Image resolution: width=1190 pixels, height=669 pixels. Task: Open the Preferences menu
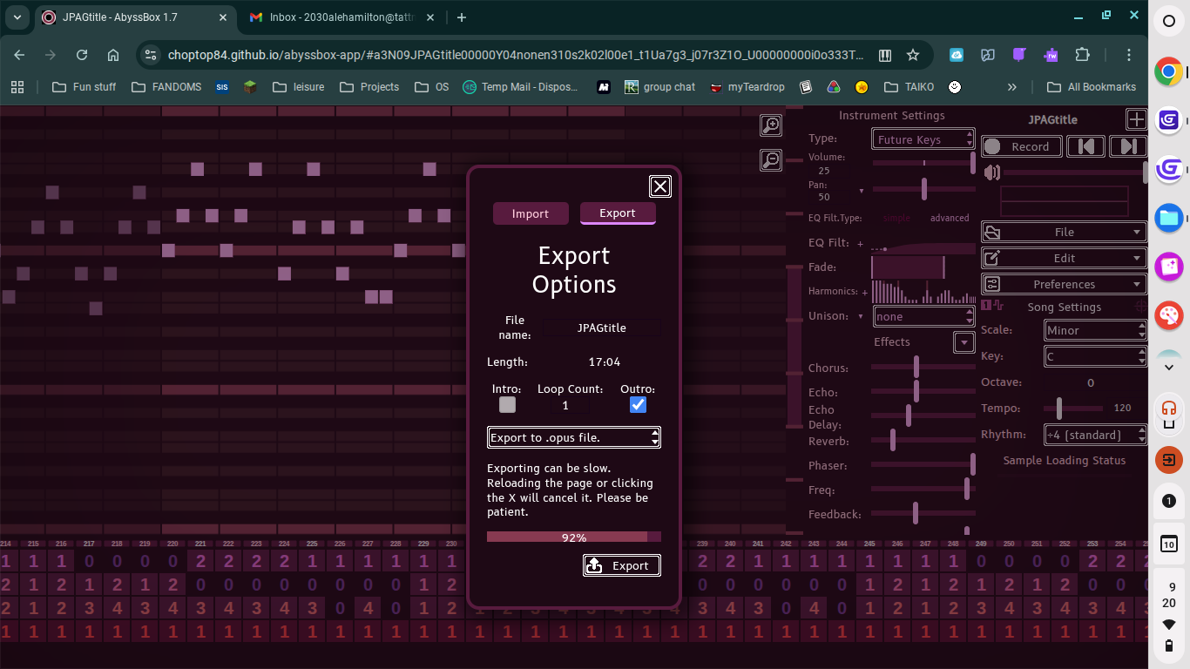click(x=1064, y=285)
